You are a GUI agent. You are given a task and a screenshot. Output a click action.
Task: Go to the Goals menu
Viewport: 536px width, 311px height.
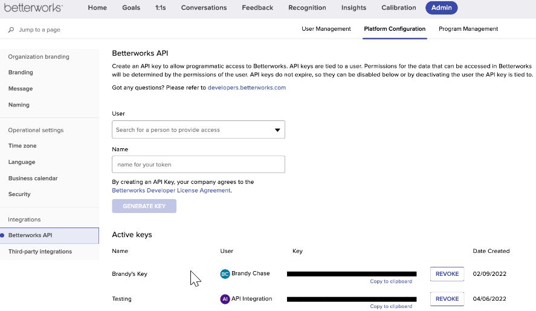click(x=131, y=7)
